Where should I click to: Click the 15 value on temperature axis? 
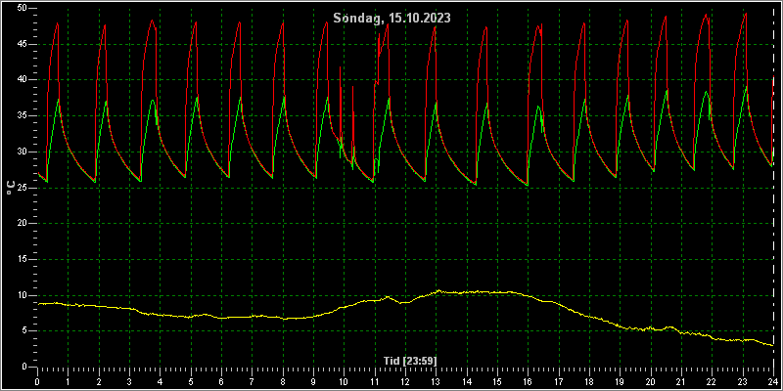[23, 259]
